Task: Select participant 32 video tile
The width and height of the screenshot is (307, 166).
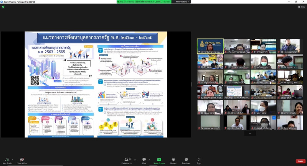Action: pos(263,122)
